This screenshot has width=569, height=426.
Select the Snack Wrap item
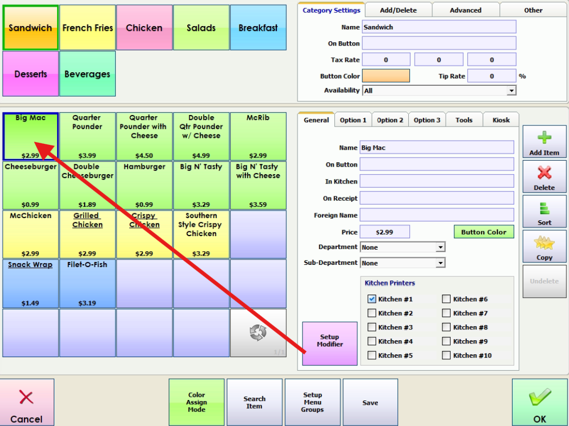[x=30, y=283]
